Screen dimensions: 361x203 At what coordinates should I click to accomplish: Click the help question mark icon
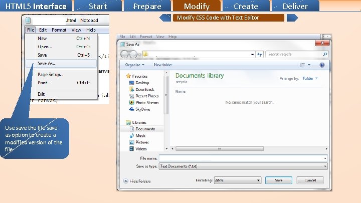(322, 65)
